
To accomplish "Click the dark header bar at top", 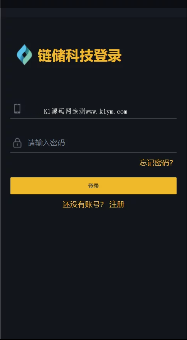I will coord(93,13).
